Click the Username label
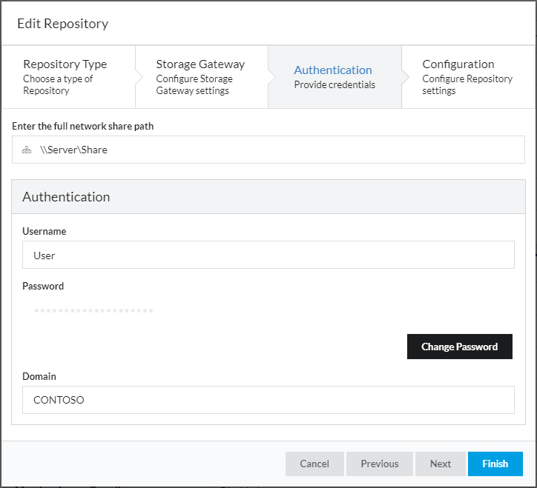Viewport: 537px width, 488px height. (44, 231)
